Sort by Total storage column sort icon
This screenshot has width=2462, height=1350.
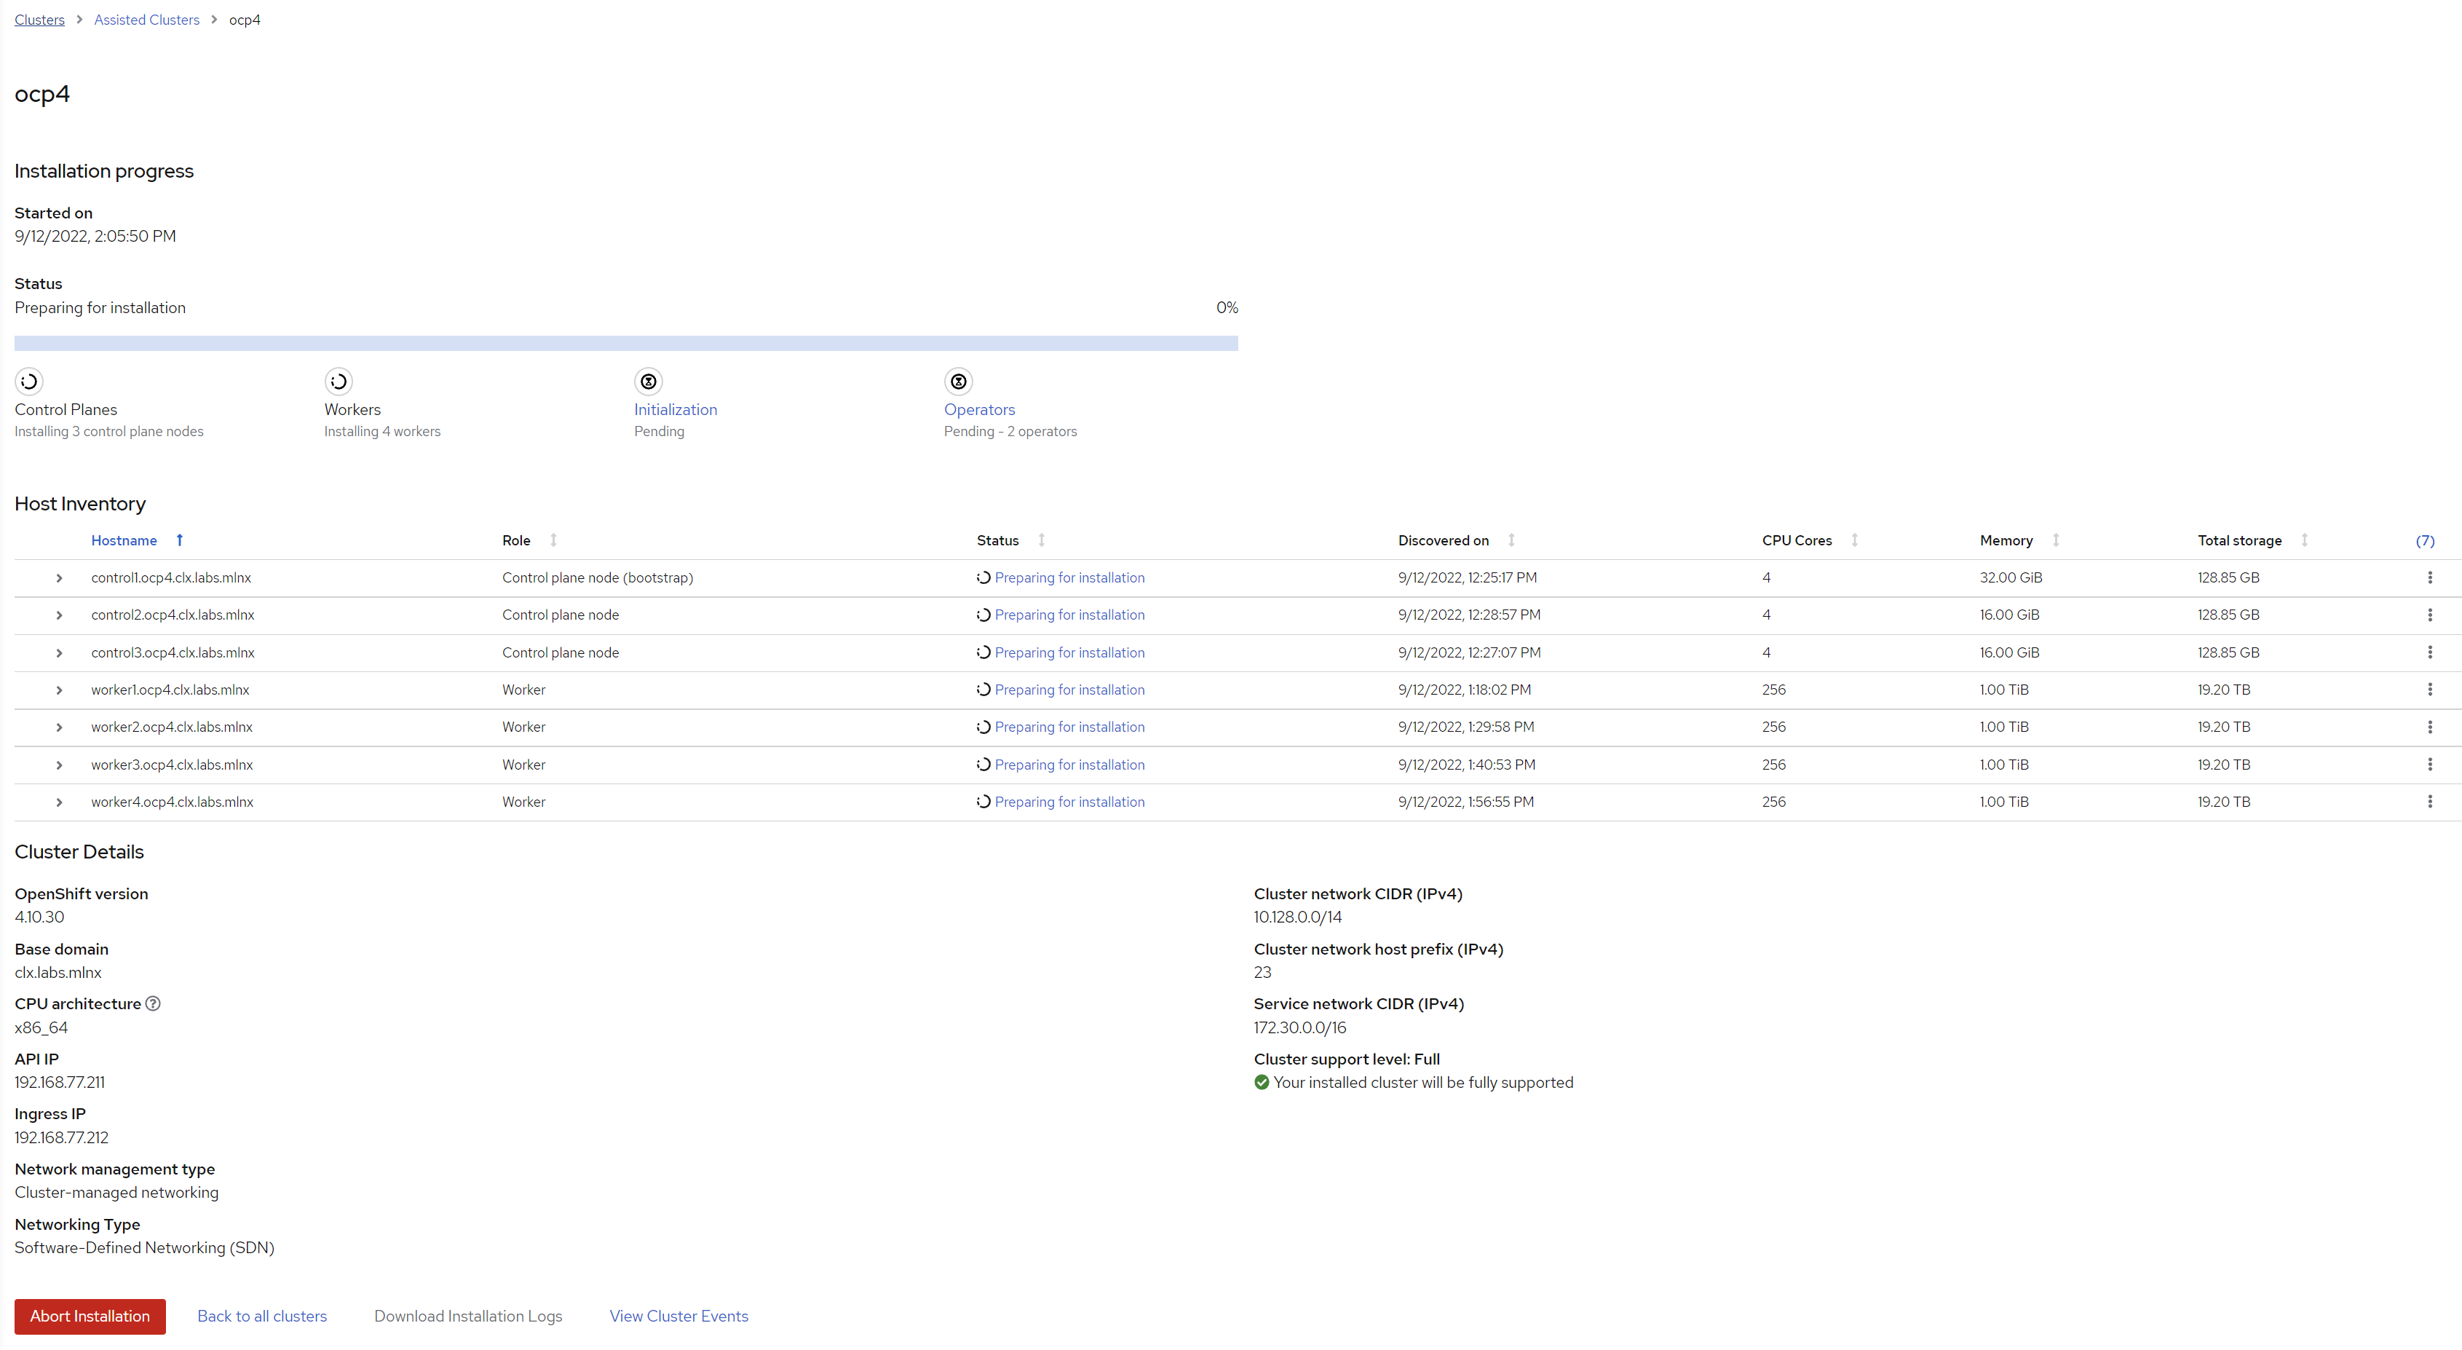click(x=2304, y=540)
